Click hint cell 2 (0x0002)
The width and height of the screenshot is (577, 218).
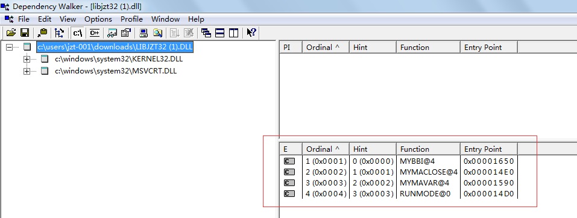pyautogui.click(x=373, y=183)
